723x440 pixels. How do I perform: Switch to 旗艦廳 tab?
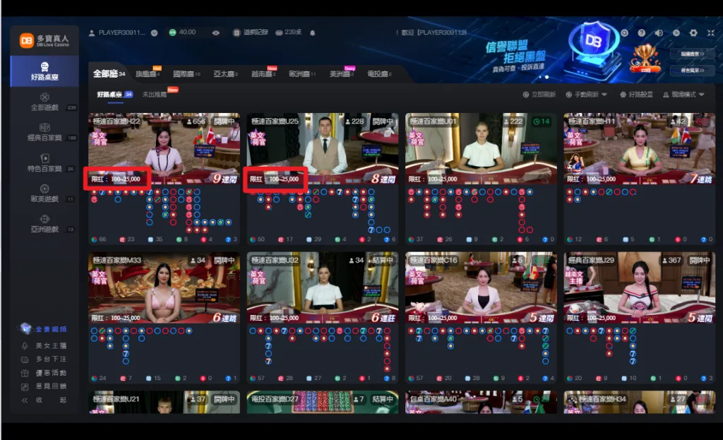(x=148, y=73)
